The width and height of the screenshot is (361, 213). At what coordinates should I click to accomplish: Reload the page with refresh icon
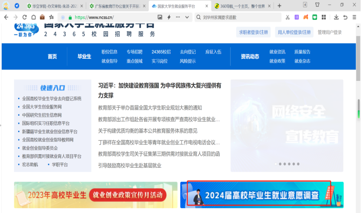click(x=23, y=17)
